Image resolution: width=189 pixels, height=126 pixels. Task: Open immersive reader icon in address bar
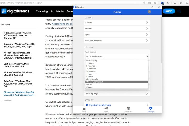click(150, 3)
